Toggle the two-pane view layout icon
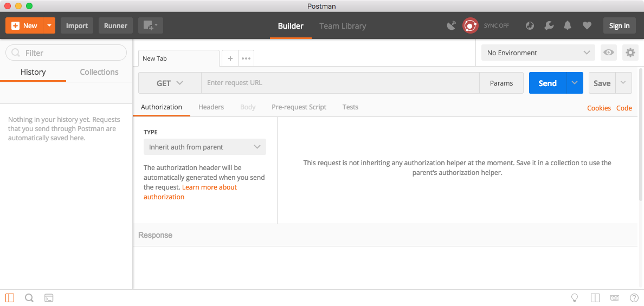644x306 pixels. (595, 298)
